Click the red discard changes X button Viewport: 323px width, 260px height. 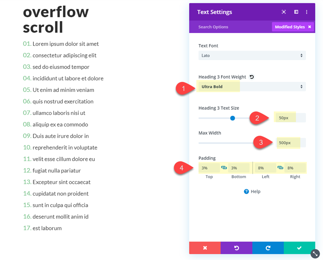tap(205, 248)
